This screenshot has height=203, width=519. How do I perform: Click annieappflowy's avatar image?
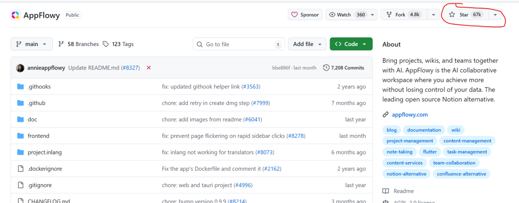[20, 68]
